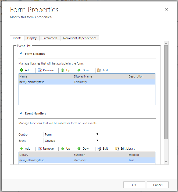Image resolution: width=178 pixels, height=192 pixels.
Task: Select the startPoint function cell
Action: (80, 160)
